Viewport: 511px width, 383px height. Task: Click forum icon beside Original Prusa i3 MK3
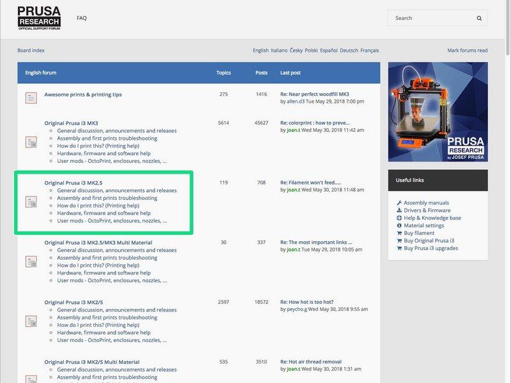click(31, 142)
